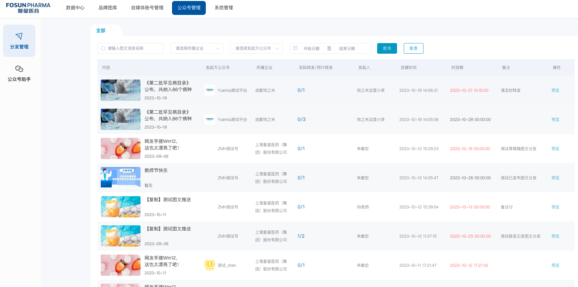
Task: Click expiry 2023-10-28 00:00:00
Action: 470,120
